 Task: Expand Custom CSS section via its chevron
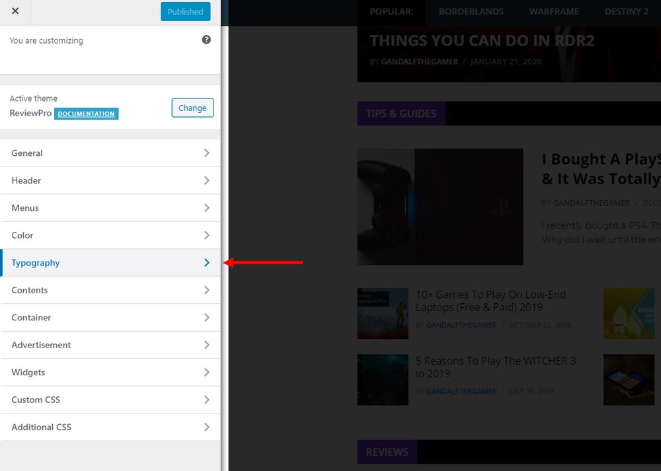click(x=206, y=400)
